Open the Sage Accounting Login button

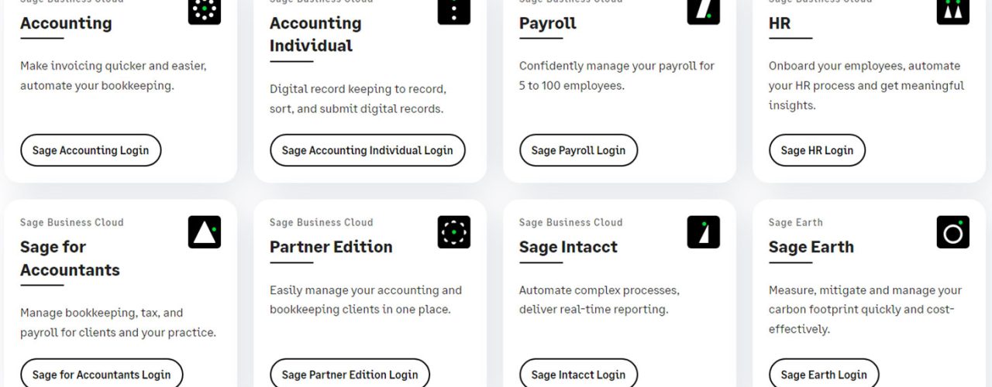point(91,150)
